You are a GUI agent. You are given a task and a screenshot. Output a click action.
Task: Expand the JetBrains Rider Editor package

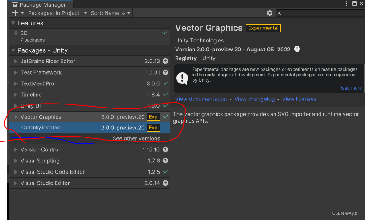tap(16, 61)
